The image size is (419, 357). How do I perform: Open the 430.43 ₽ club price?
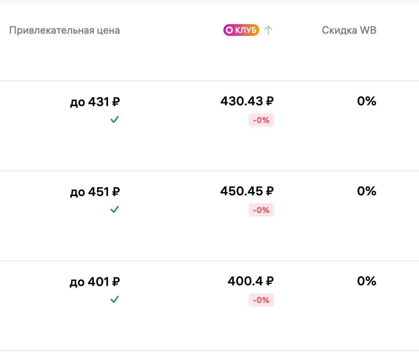(247, 101)
